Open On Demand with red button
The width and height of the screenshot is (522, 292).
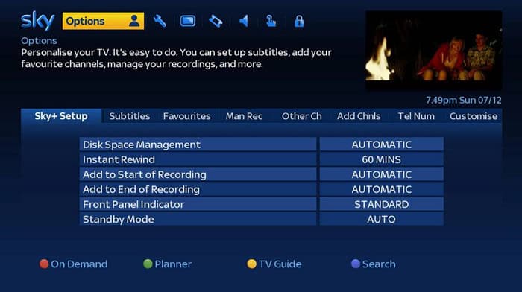(74, 264)
